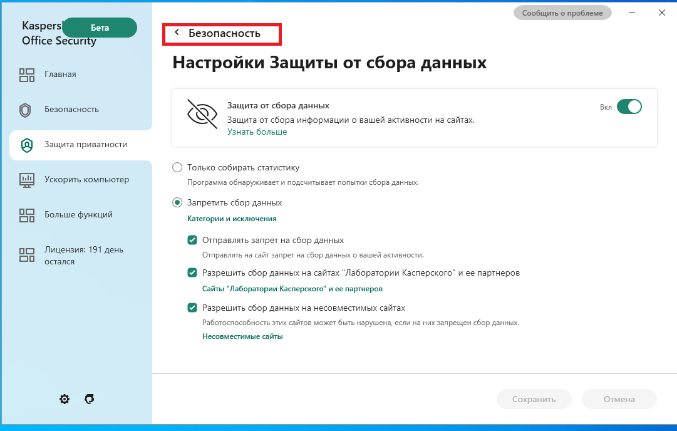Click the Больше функций grid icon

tap(27, 215)
